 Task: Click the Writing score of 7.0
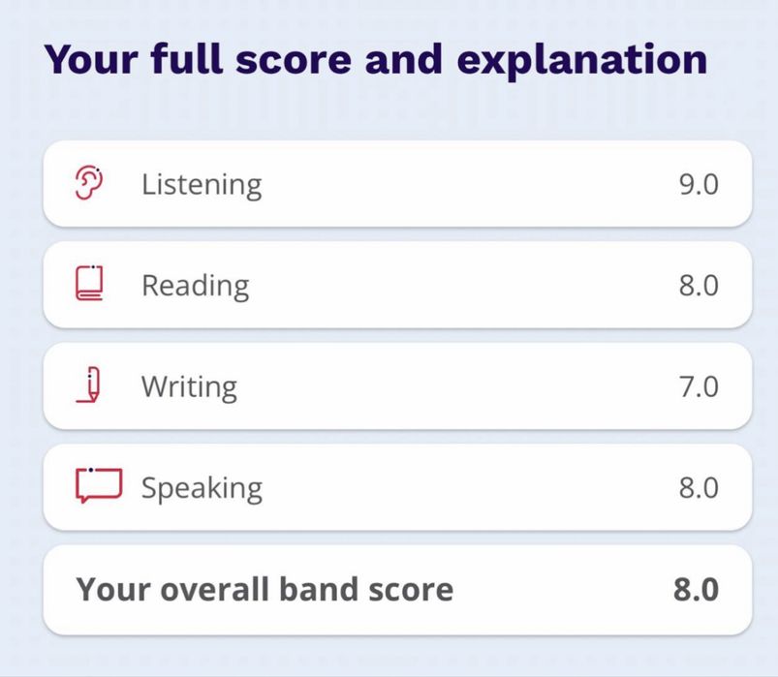click(x=699, y=386)
